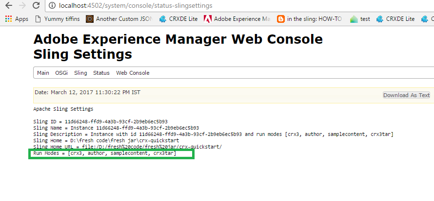
Task: Open the second CRXDE Lite bookmark
Action: point(395,19)
